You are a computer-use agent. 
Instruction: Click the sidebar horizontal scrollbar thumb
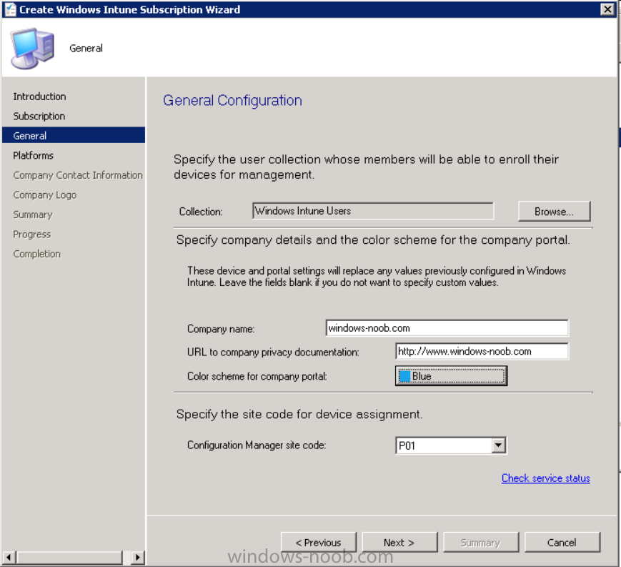69,558
